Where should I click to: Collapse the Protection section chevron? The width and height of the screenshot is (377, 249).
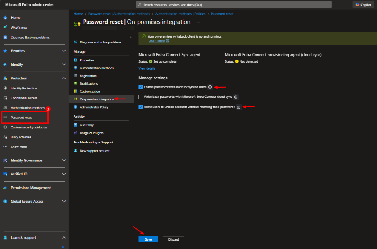[64, 78]
